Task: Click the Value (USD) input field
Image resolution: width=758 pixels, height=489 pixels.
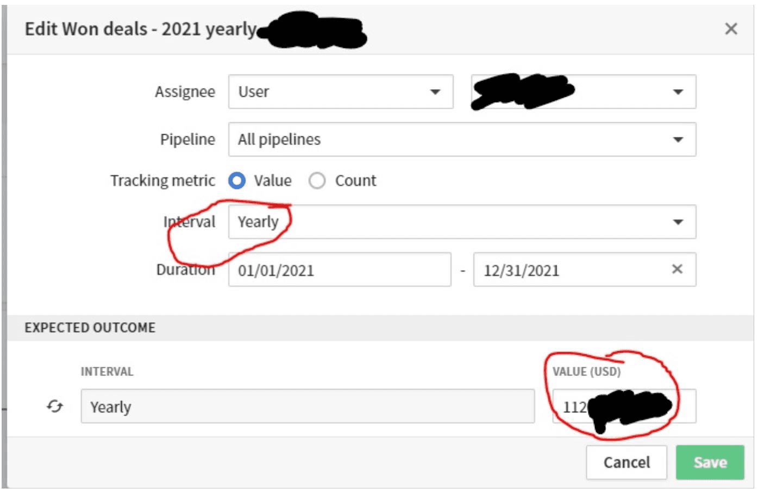Action: [x=624, y=406]
